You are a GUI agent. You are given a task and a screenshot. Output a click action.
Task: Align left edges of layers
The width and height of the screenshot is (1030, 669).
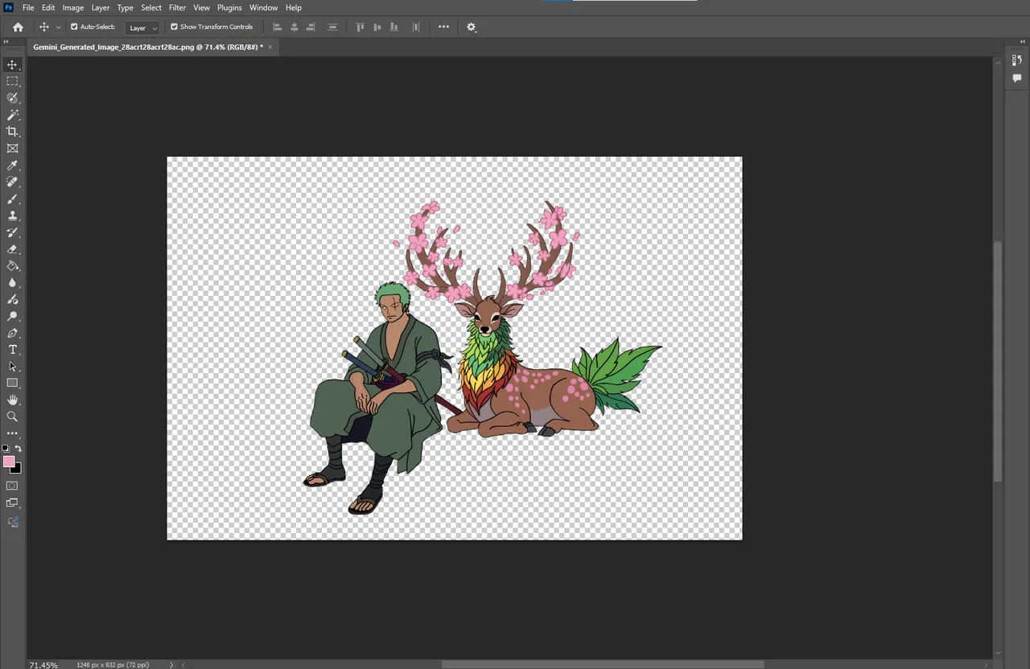pos(278,27)
